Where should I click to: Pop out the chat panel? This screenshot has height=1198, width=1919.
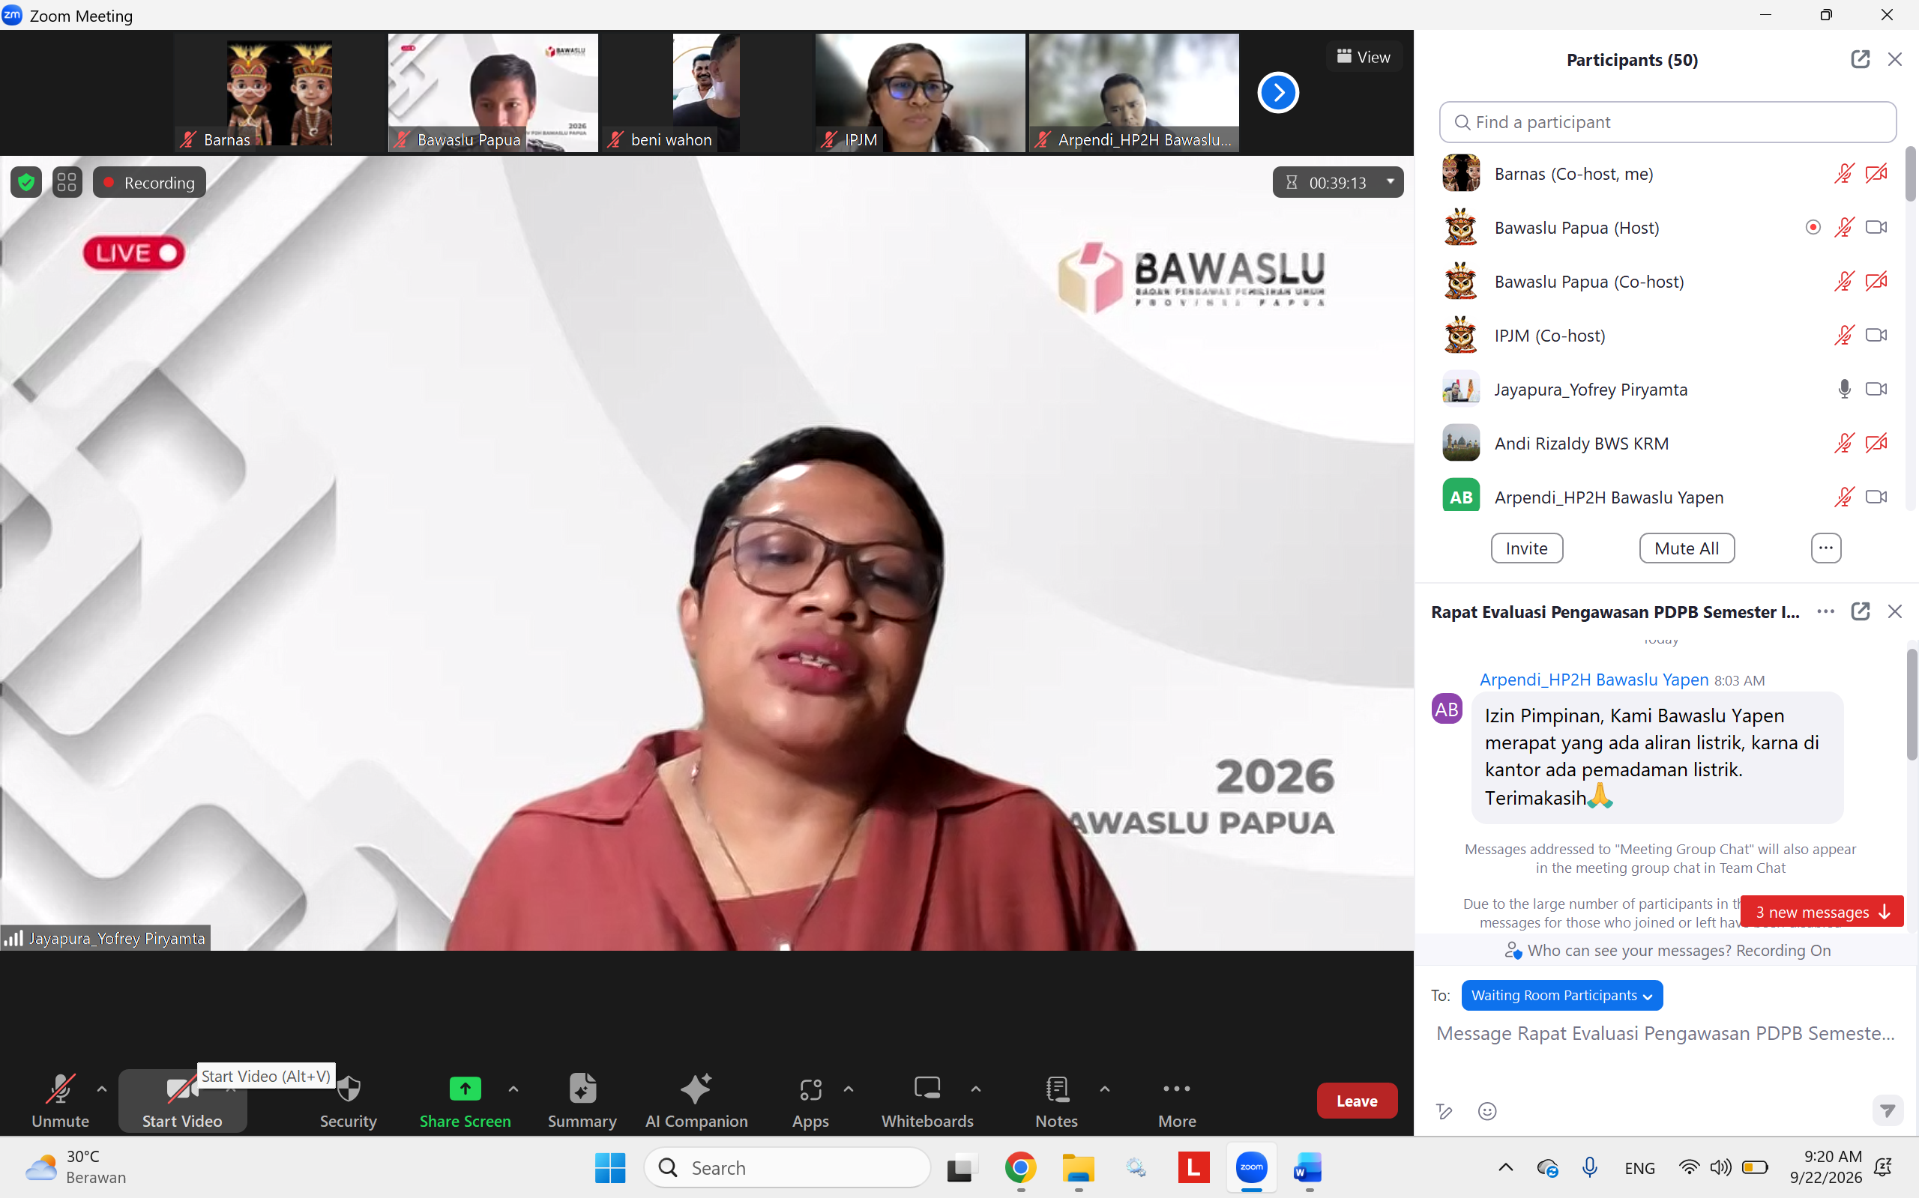1860,611
